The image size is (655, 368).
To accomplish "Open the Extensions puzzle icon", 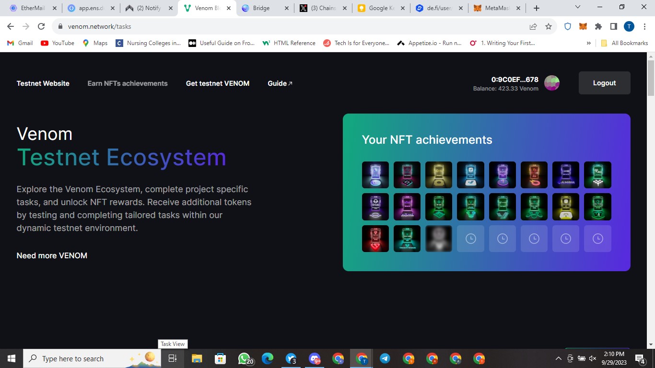I will pos(598,26).
